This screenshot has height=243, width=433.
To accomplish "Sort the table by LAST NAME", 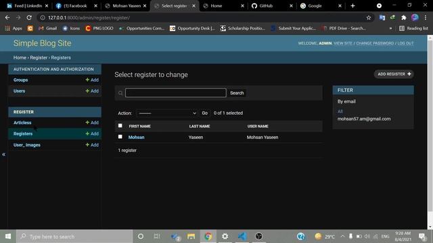I will (200, 126).
